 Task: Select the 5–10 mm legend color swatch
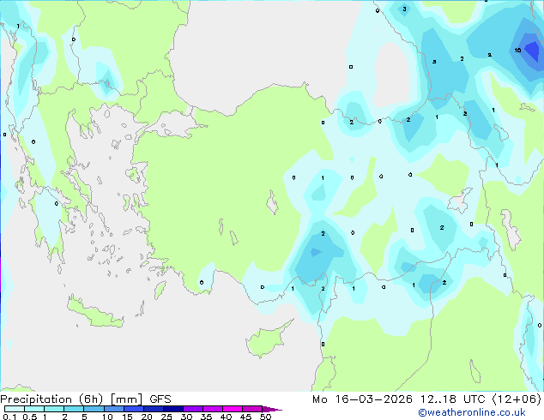click(94, 409)
